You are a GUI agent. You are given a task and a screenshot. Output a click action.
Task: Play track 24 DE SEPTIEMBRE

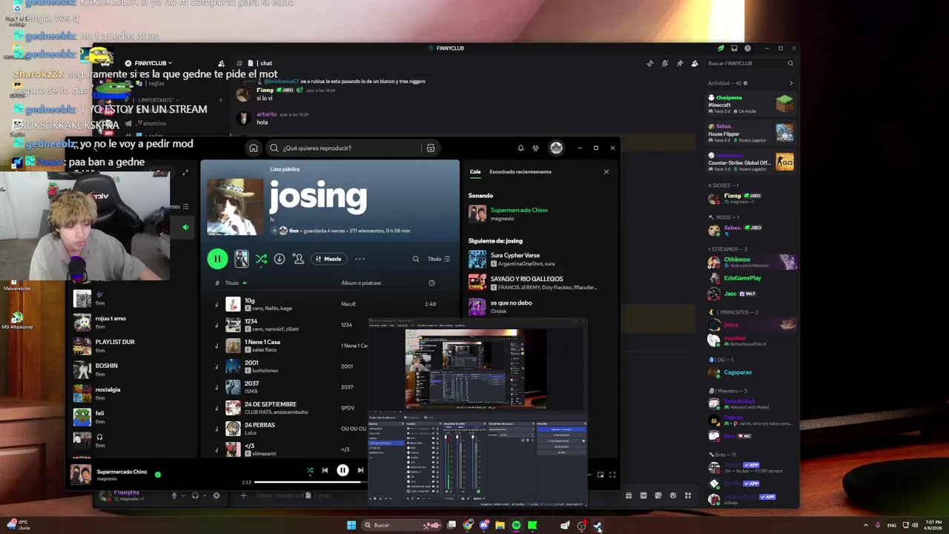click(271, 404)
